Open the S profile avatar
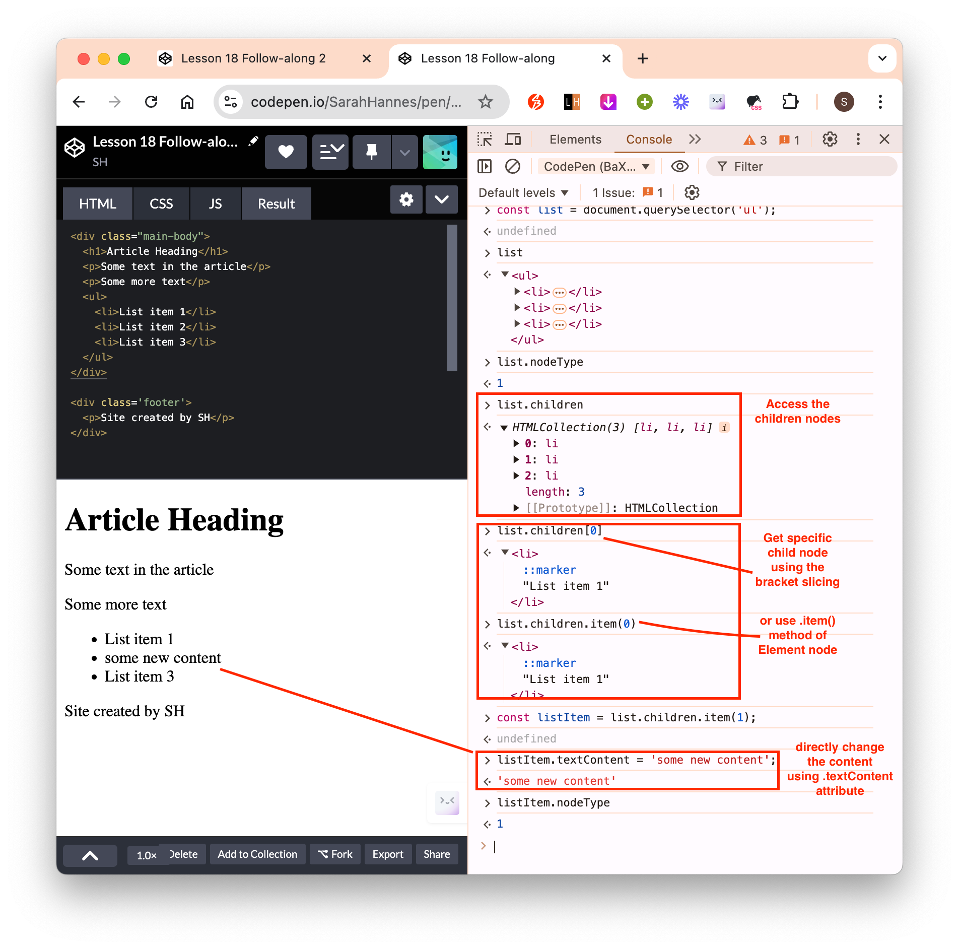 (844, 102)
